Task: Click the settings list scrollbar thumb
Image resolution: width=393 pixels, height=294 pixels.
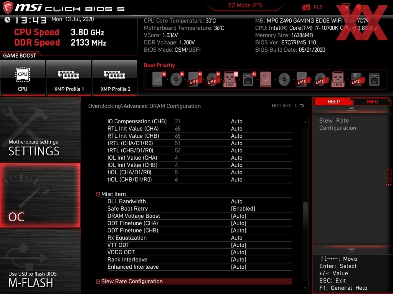Action: pos(305,215)
